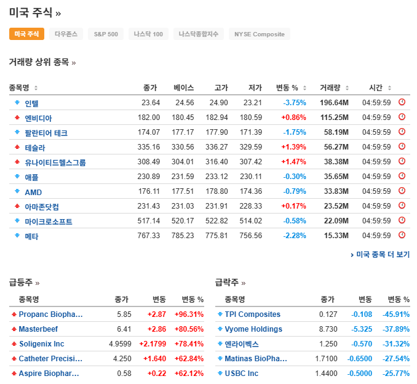
Task: Click the up arrow icon beside 엔비디아
Action: coord(17,117)
